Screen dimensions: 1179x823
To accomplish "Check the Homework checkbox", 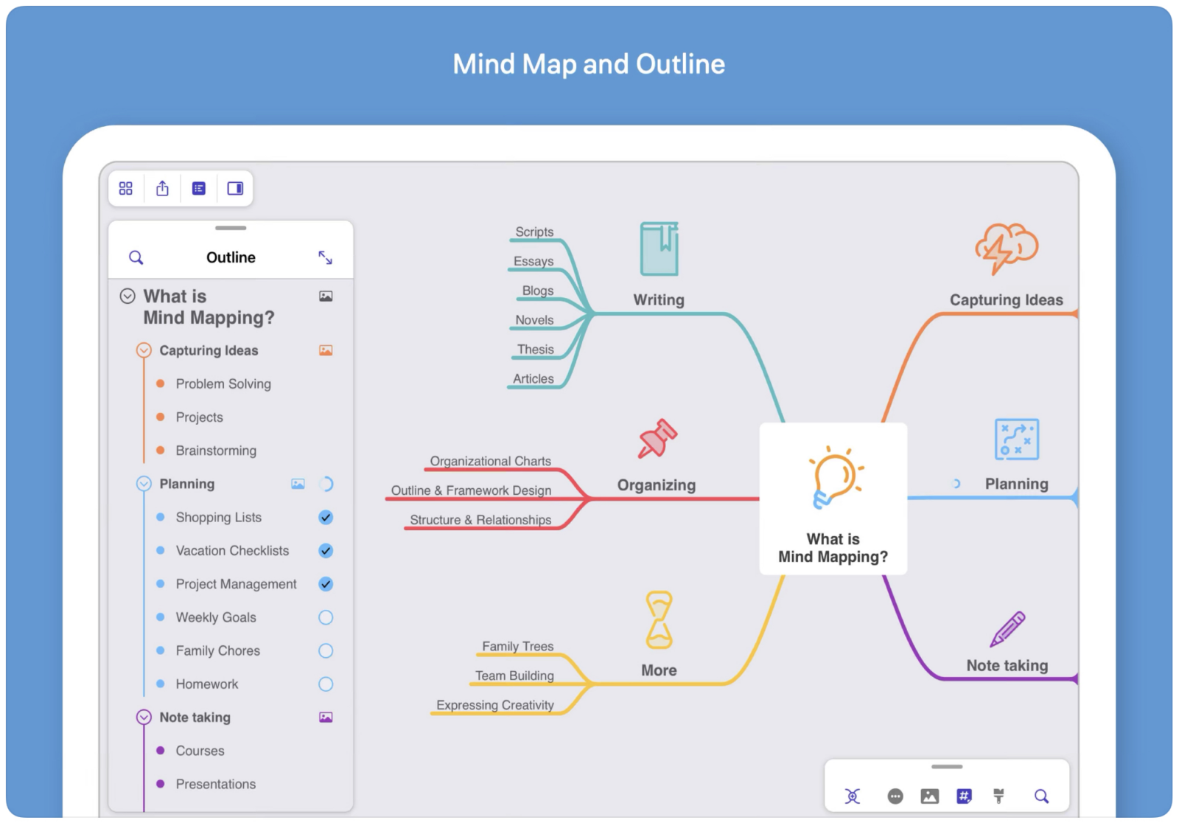I will point(326,684).
